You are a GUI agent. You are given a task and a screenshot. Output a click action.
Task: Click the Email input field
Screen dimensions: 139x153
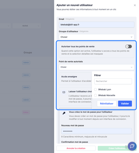96,25
